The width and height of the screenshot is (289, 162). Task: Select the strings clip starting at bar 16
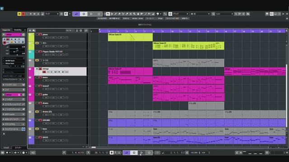coord(255,72)
